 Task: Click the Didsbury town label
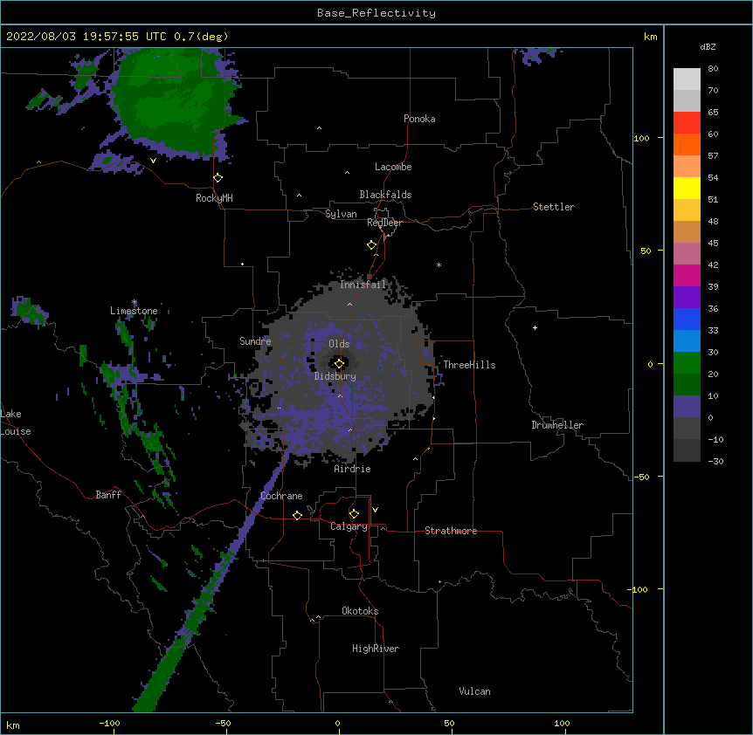pos(335,376)
